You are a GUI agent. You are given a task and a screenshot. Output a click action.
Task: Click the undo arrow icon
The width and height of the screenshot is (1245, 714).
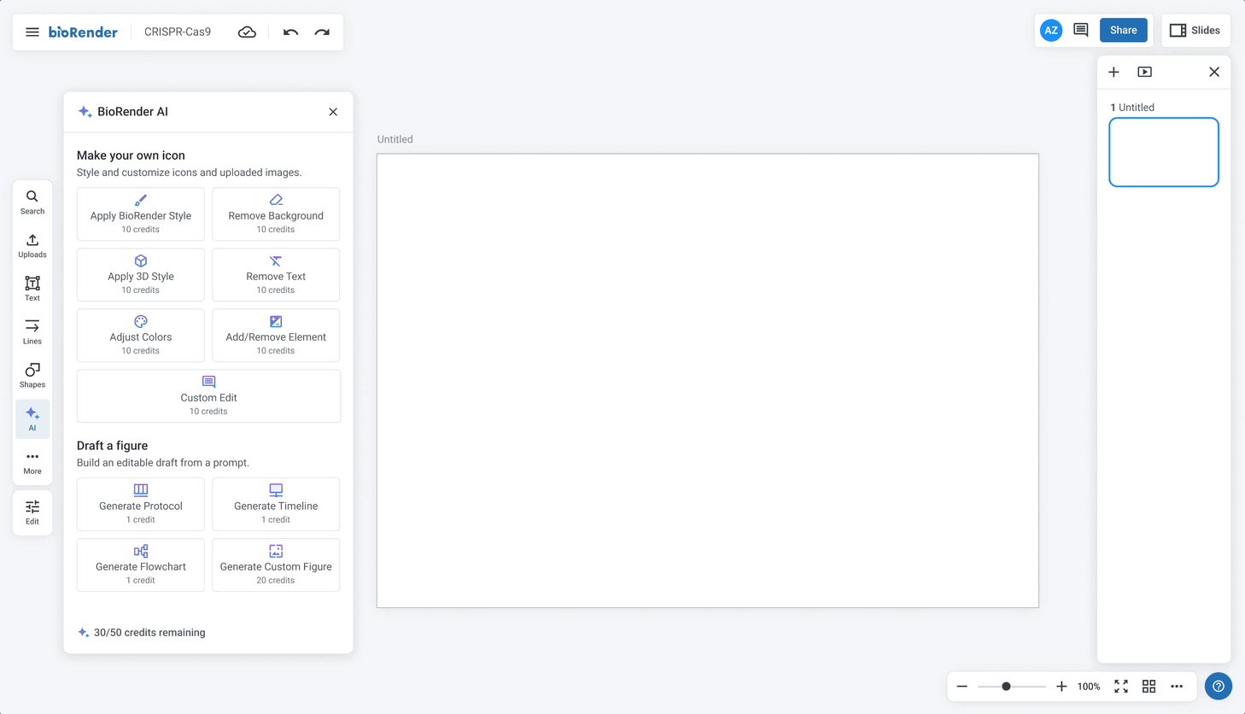(290, 32)
